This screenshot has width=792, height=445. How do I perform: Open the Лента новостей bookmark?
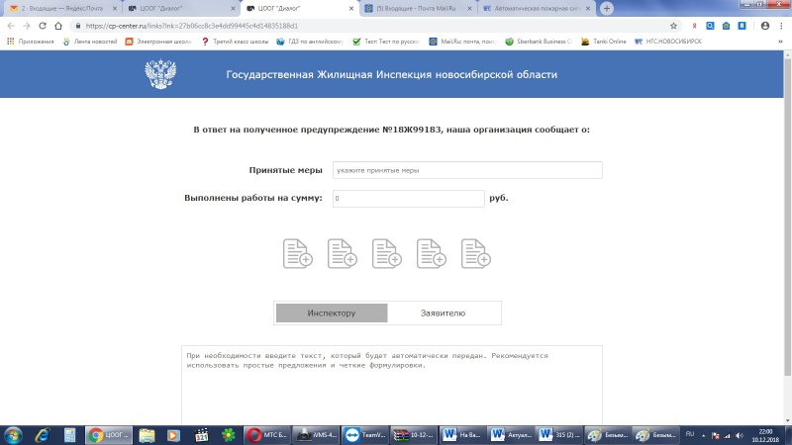pos(91,42)
